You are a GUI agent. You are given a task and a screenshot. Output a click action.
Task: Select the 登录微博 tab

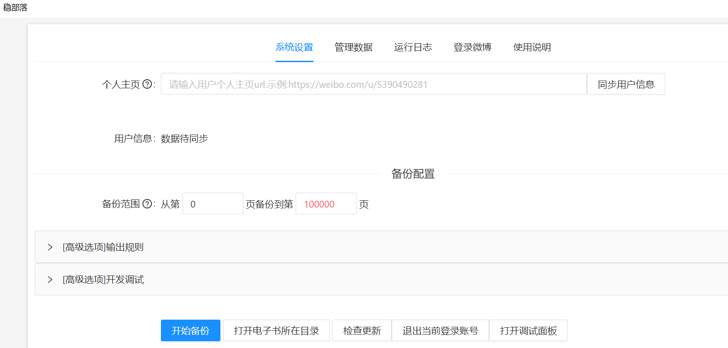(472, 47)
